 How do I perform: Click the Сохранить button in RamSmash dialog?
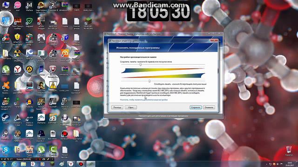[x=196, y=107]
